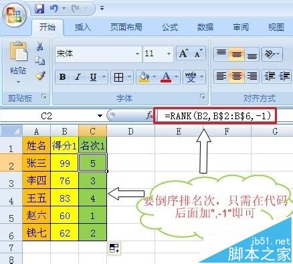Center text horizontally
The height and width of the screenshot is (264, 293).
[x=237, y=76]
